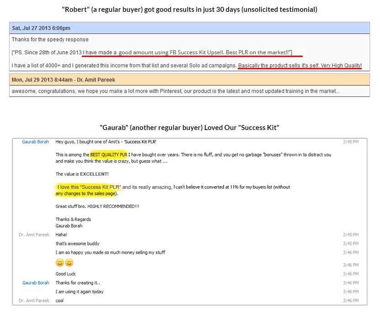
Task: Click the 3:45 PM timestamp beside "Haha!"
Action: tap(351, 234)
